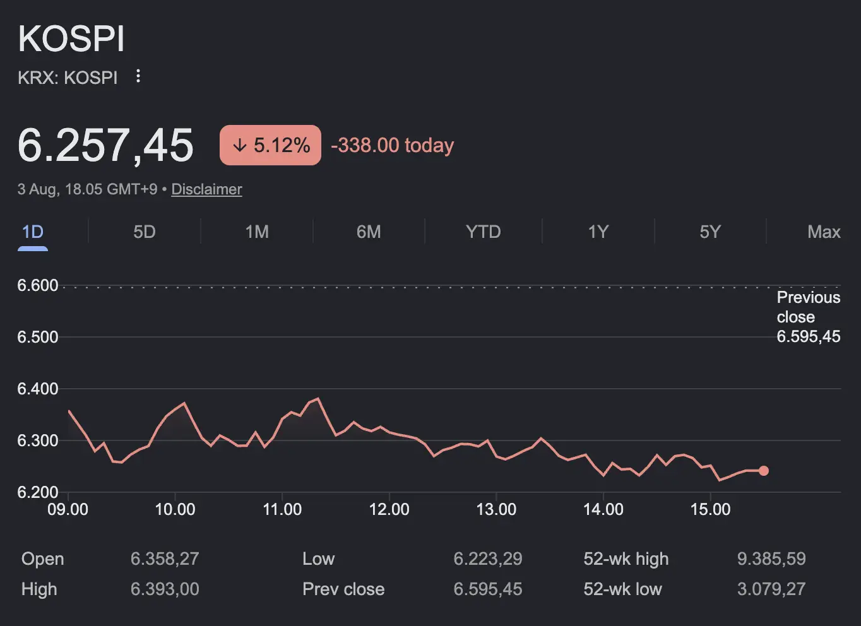The image size is (861, 626).
Task: Open the three-dot options menu beside KRX: KOSPI
Action: coord(138,77)
